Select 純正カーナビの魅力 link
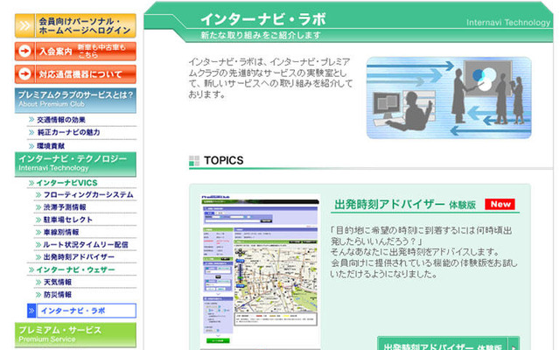The image size is (560, 350). click(68, 132)
